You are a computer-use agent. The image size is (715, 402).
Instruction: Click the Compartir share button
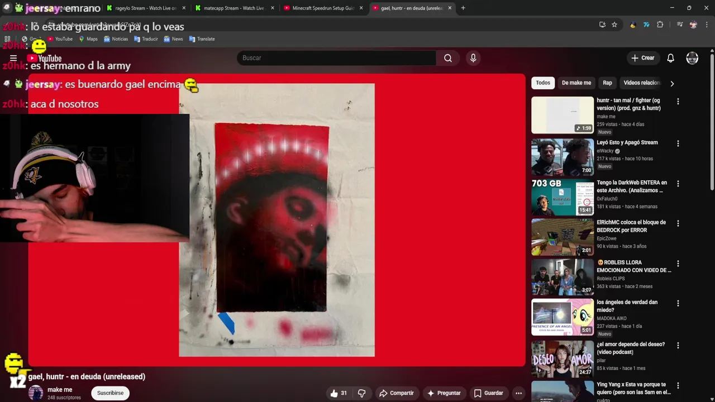point(396,393)
